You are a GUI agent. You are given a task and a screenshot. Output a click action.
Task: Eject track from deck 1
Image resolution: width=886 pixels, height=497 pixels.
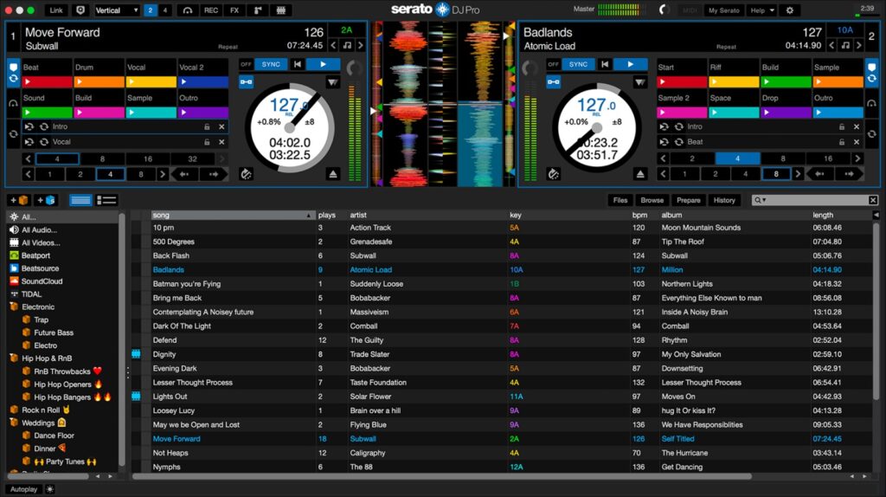pyautogui.click(x=333, y=174)
